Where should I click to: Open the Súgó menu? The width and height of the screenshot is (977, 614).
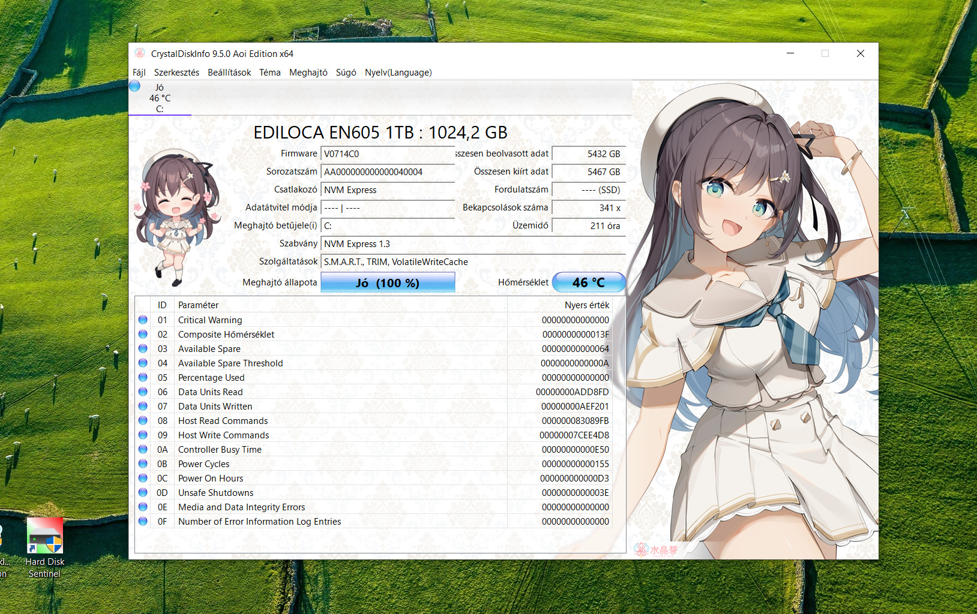point(346,73)
